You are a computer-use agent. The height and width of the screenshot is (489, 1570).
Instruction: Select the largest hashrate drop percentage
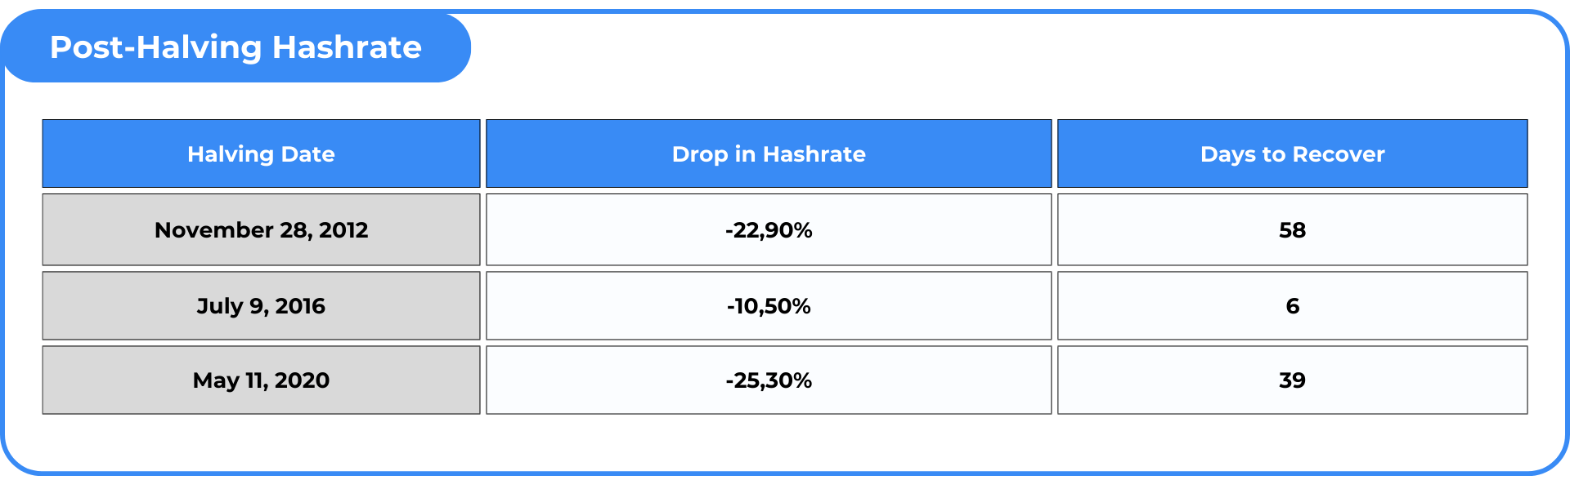769,380
